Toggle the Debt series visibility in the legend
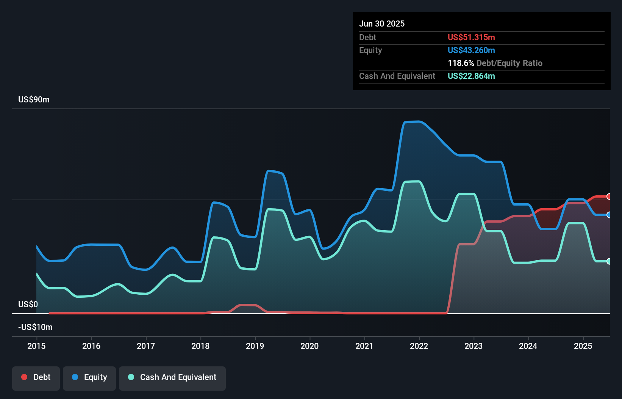This screenshot has height=399, width=622. (36, 377)
